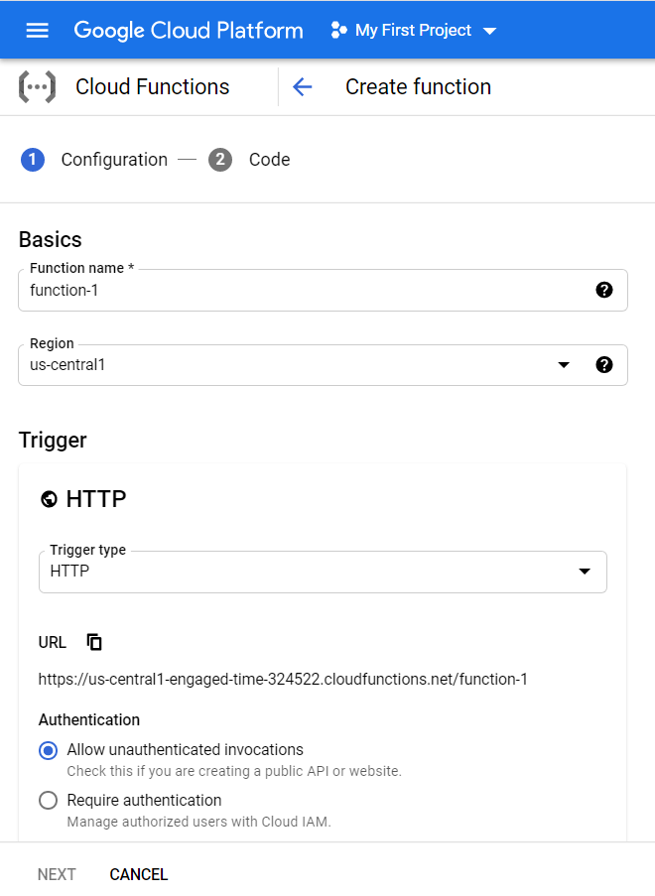Click the Google Cloud Platform logo

click(x=188, y=30)
